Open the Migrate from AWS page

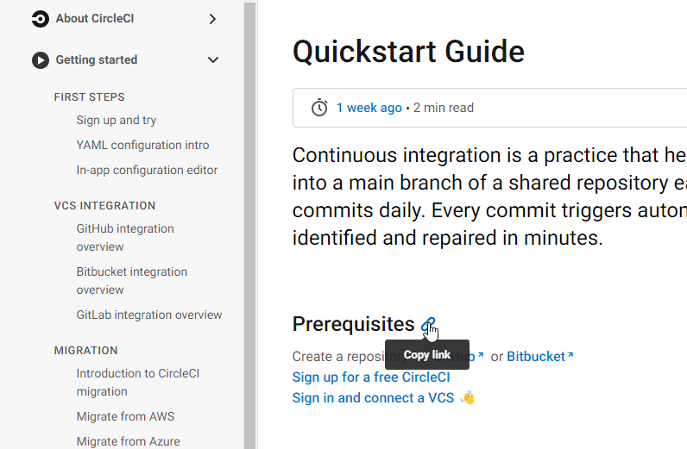point(125,416)
